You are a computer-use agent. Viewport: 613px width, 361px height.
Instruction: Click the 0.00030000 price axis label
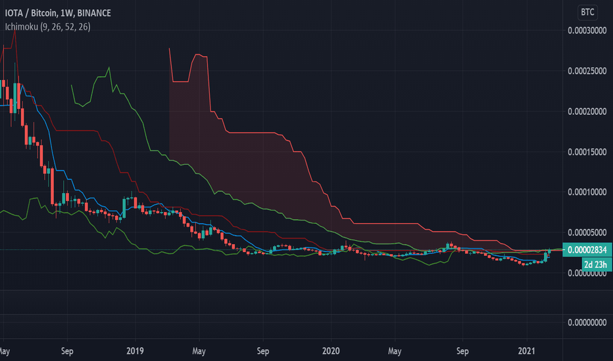[x=587, y=30]
